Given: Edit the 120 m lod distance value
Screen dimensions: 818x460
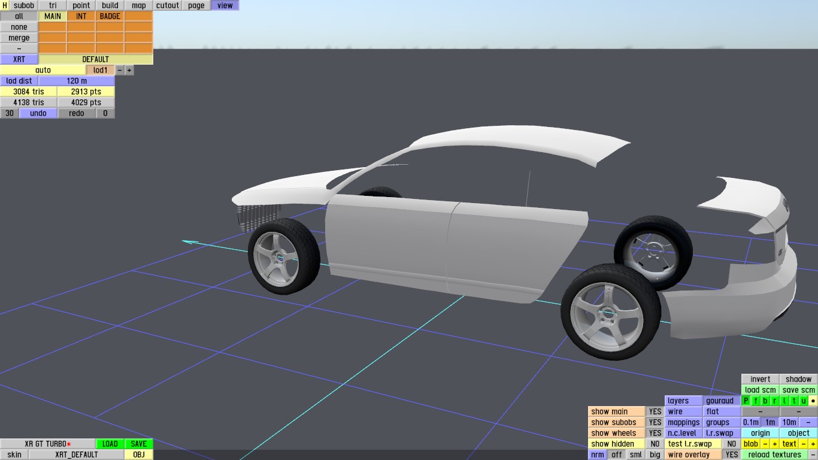Looking at the screenshot, I should tap(77, 81).
